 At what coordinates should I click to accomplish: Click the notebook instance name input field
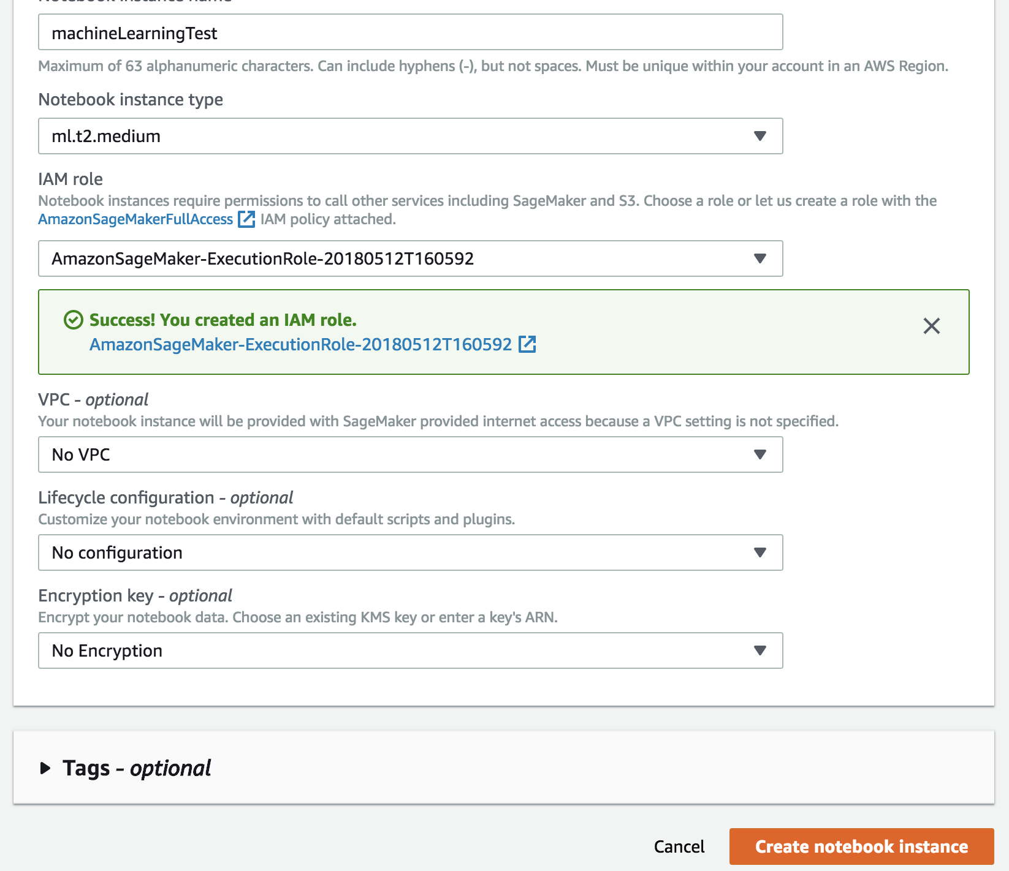pos(409,32)
